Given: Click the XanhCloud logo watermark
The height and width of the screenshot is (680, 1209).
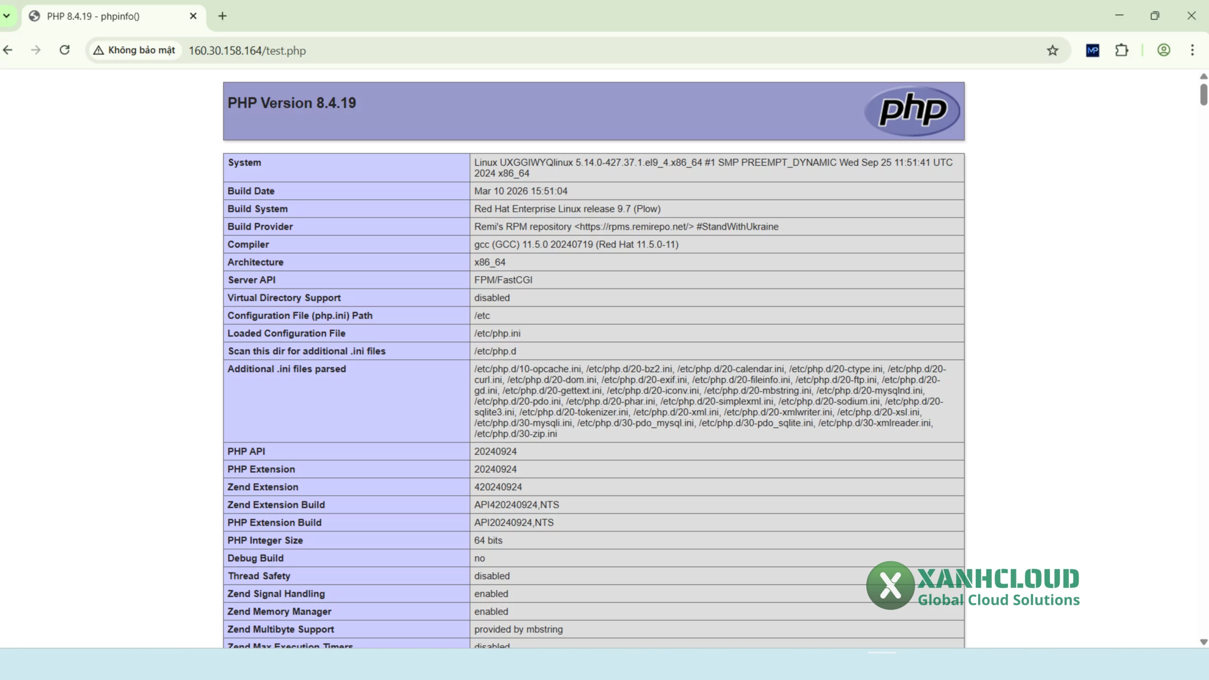Looking at the screenshot, I should 973,586.
